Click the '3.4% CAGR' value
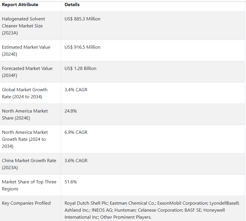 [76, 90]
